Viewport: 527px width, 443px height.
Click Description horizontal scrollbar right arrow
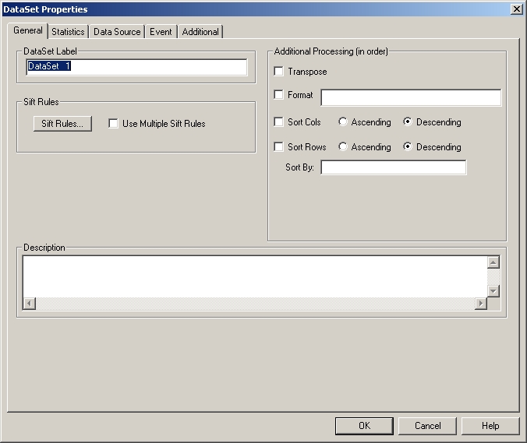click(x=481, y=303)
